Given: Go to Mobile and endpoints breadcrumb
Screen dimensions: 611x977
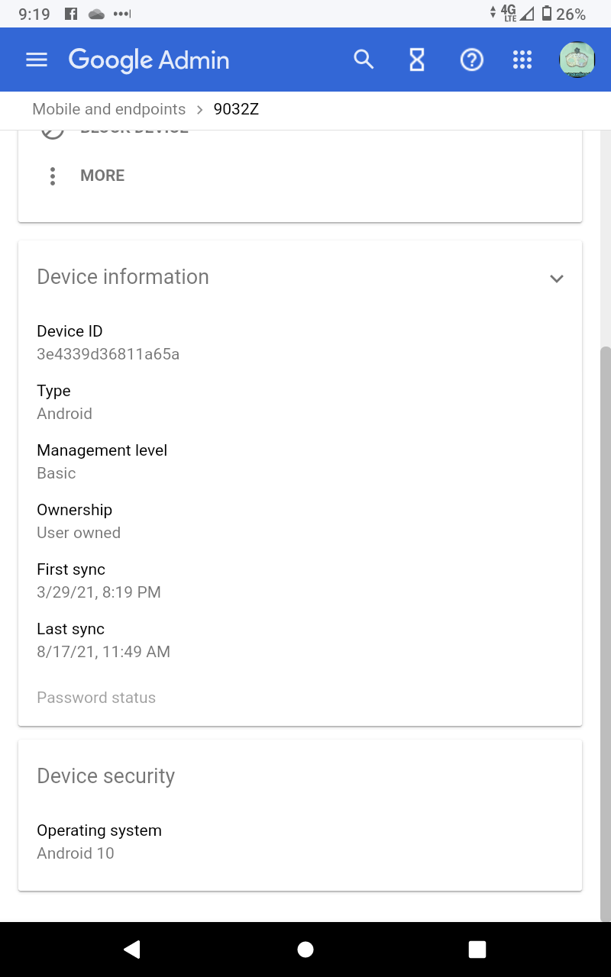Looking at the screenshot, I should click(108, 109).
